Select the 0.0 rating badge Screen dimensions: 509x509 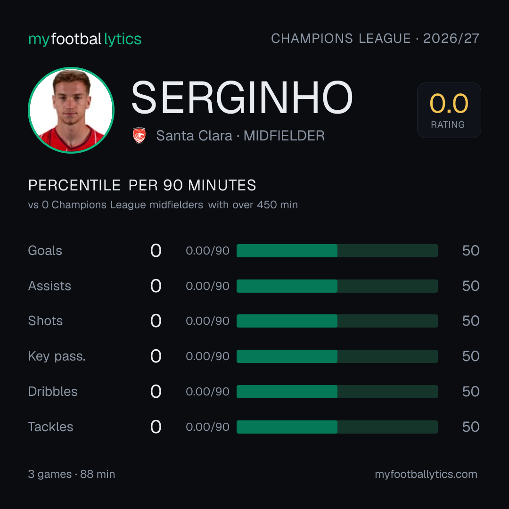tap(449, 110)
